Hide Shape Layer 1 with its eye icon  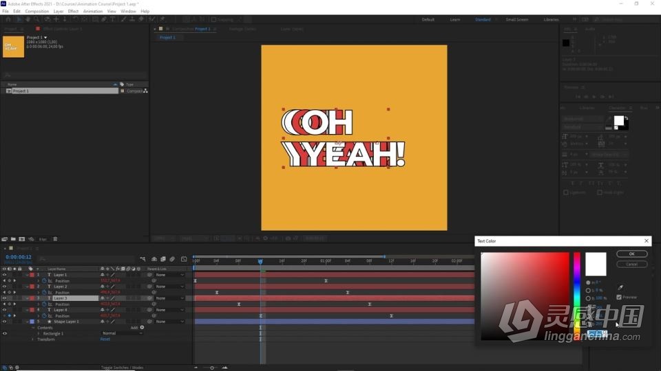[4, 322]
